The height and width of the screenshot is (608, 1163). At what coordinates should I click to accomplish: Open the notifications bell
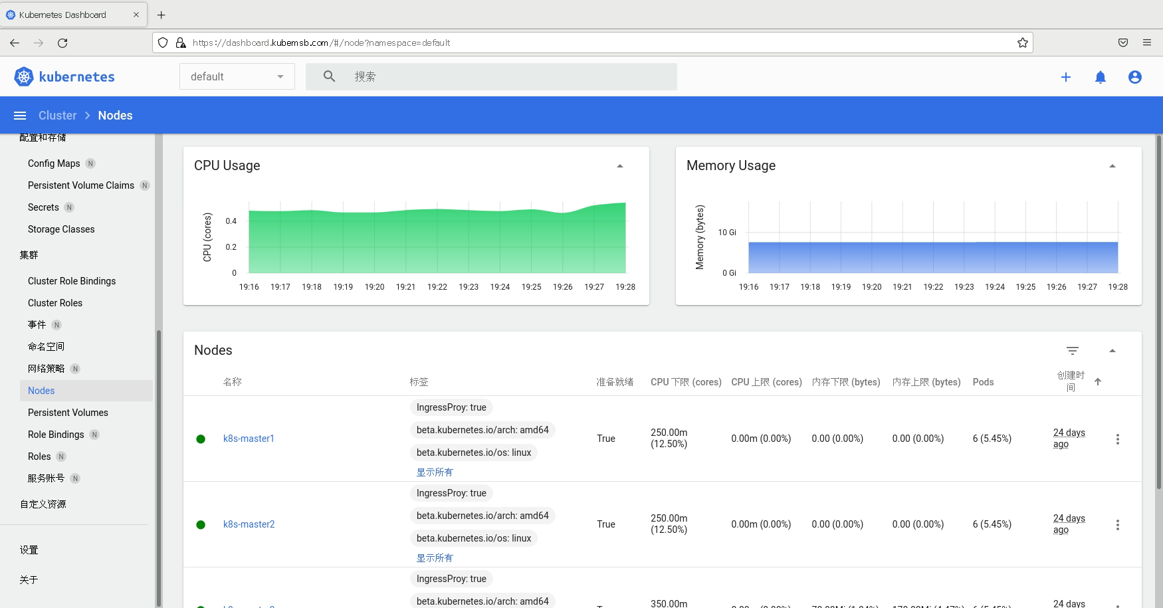tap(1101, 77)
